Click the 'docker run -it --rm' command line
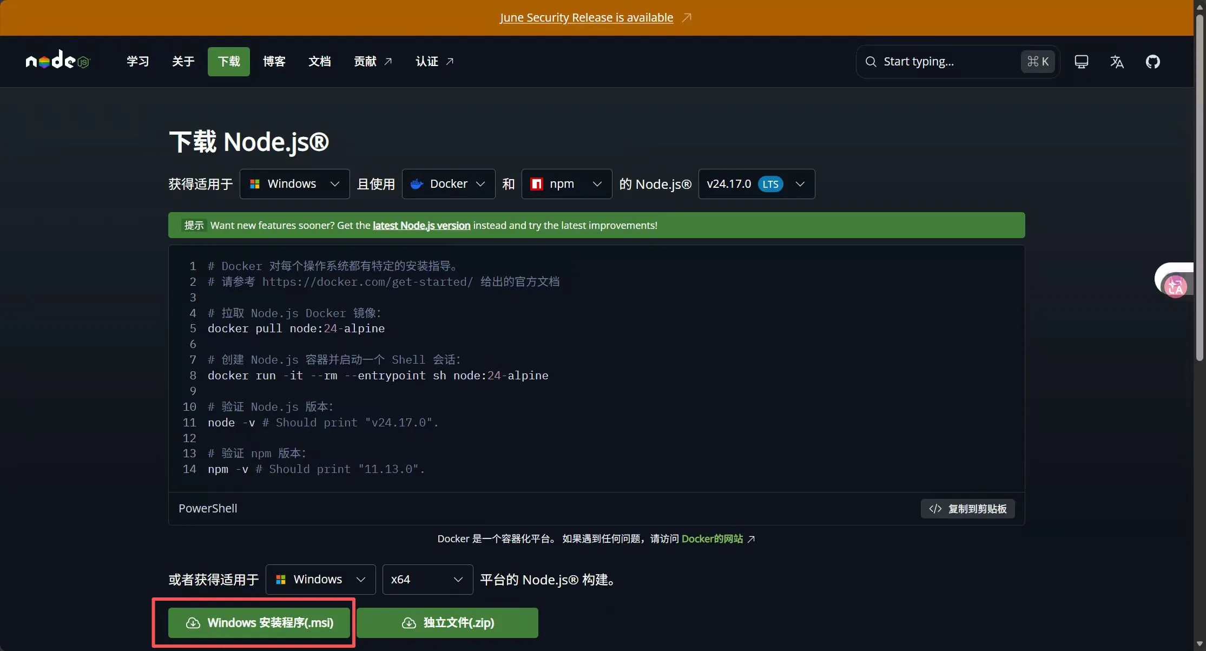The width and height of the screenshot is (1206, 651). [378, 376]
